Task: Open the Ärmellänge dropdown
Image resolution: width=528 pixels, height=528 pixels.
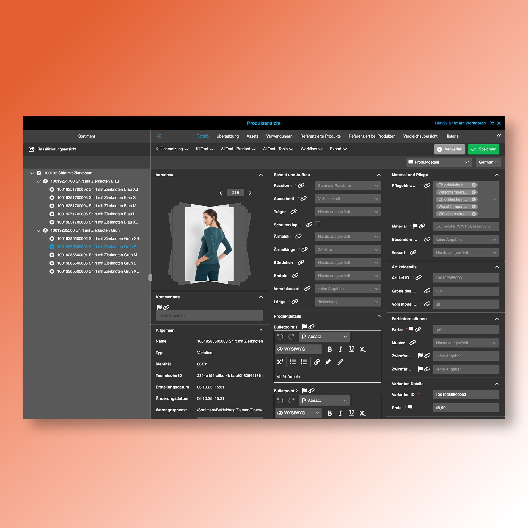Action: [348, 249]
